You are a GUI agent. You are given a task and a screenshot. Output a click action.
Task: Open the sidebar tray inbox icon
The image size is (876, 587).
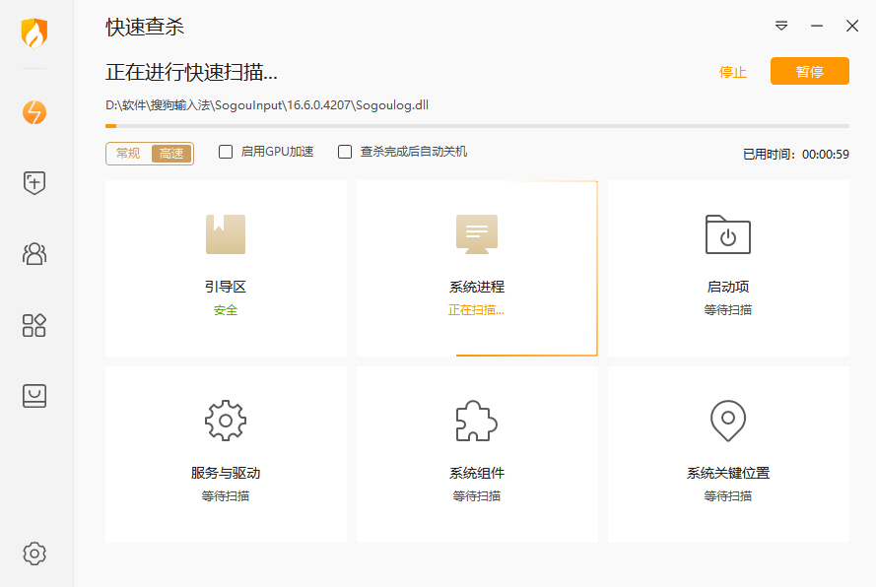pyautogui.click(x=34, y=396)
